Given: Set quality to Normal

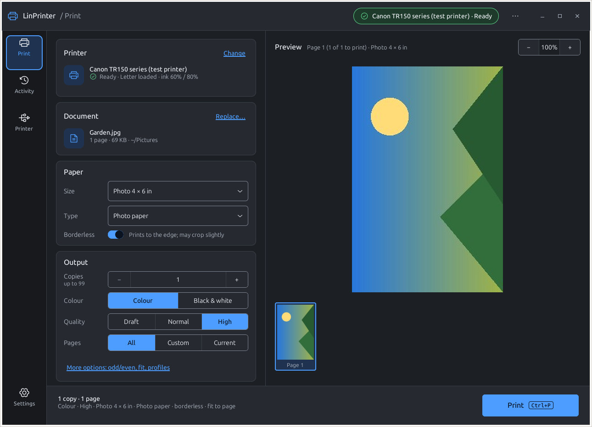Looking at the screenshot, I should (179, 322).
